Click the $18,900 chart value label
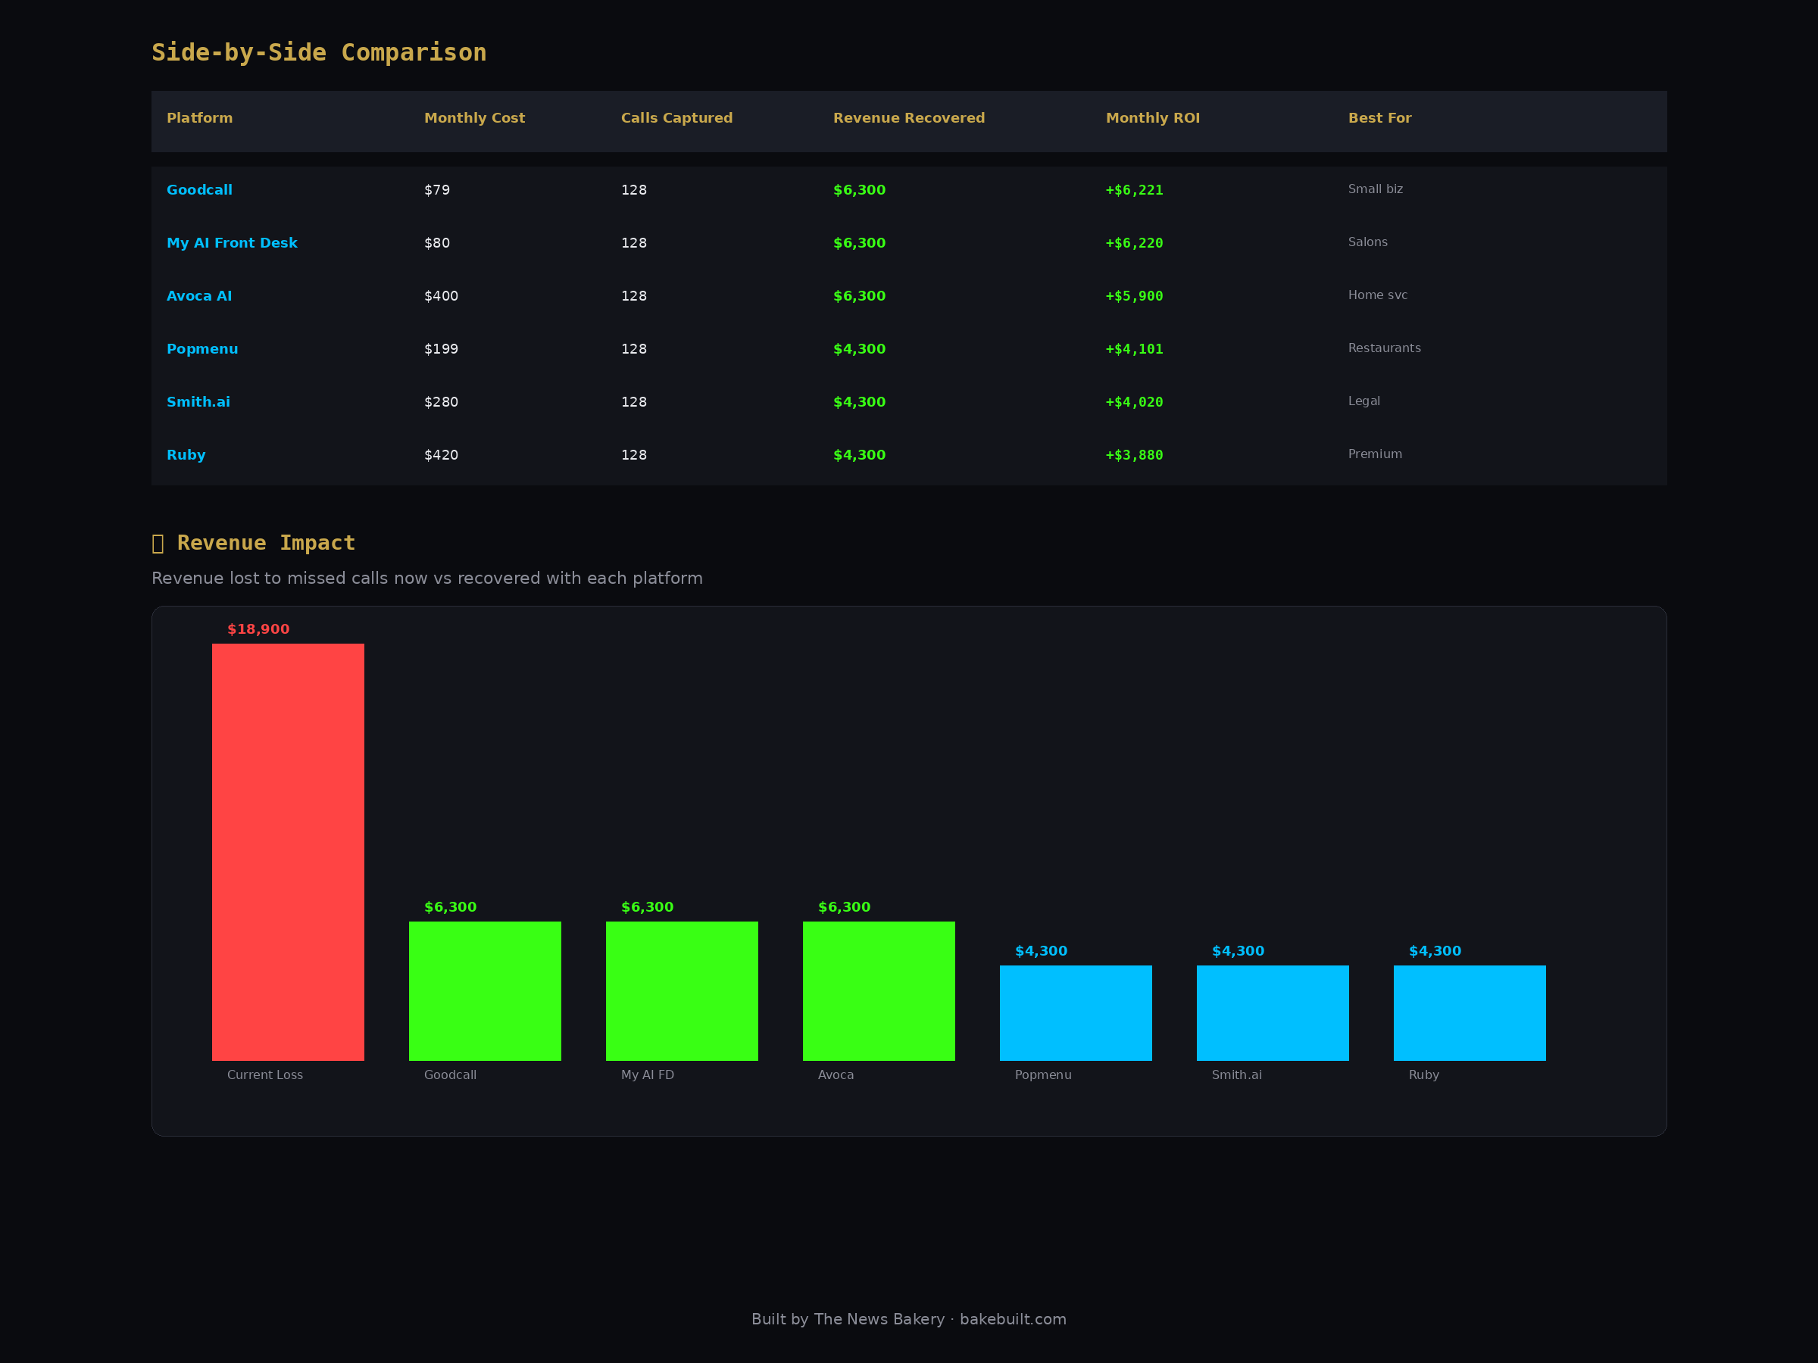The height and width of the screenshot is (1363, 1818). click(258, 629)
